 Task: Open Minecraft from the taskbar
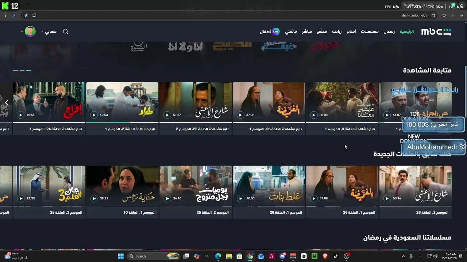314,256
